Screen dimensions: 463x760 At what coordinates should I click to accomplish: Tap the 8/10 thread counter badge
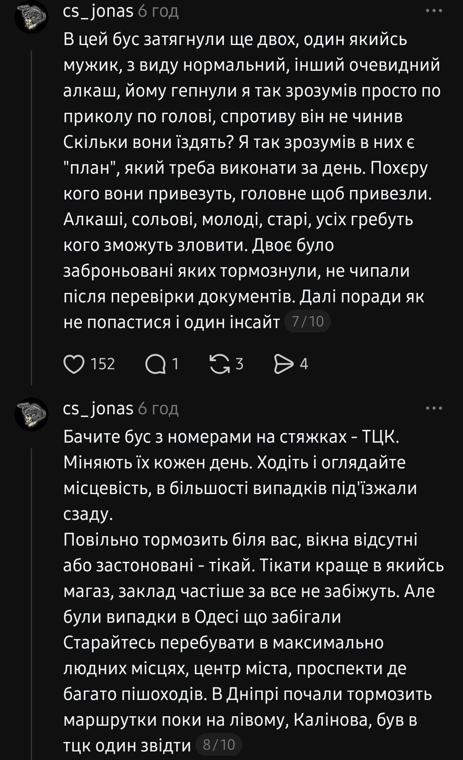219,744
